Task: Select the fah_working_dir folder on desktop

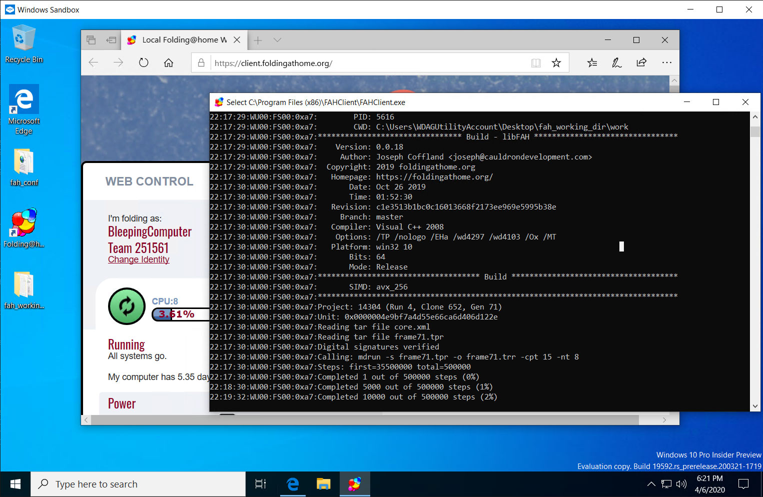Action: tap(24, 290)
